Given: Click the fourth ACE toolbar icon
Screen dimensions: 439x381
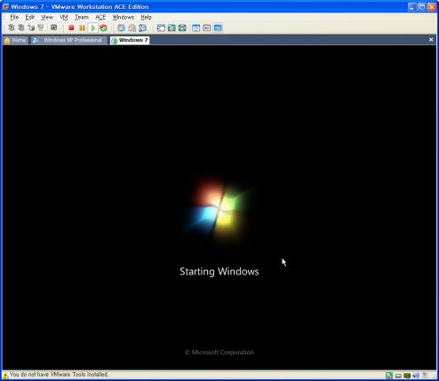Looking at the screenshot, I should pos(41,28).
